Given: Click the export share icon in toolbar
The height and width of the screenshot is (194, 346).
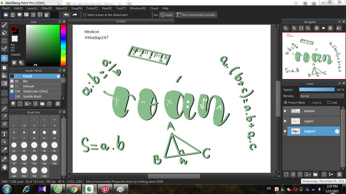Looking at the screenshot, I should [x=13, y=15].
